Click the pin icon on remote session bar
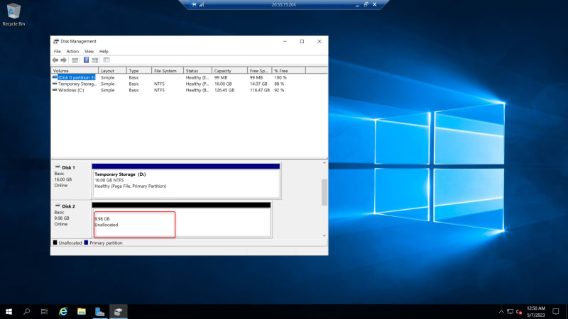568x319 pixels. 194,4
